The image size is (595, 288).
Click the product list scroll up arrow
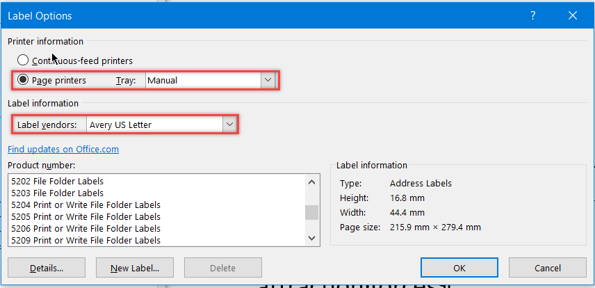(x=312, y=182)
